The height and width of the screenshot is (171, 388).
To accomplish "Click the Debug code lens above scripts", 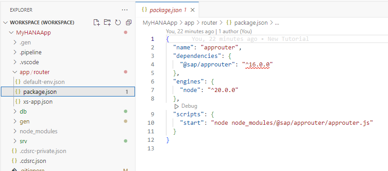I will (189, 106).
